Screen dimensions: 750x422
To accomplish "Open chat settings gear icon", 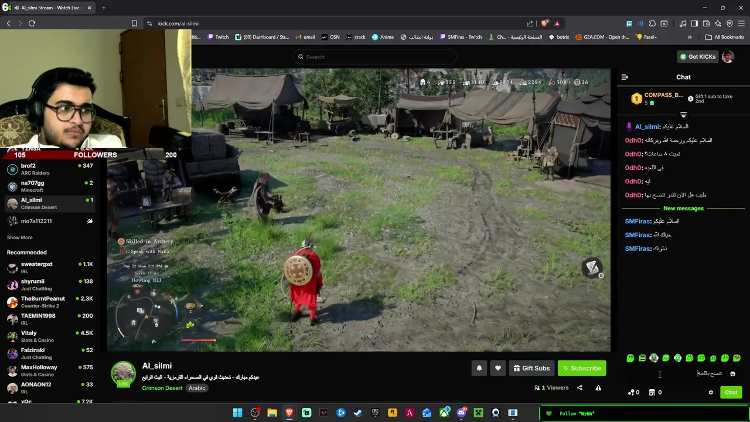I will click(711, 392).
